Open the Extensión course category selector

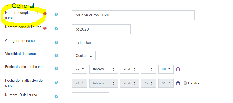pyautogui.click(x=152, y=43)
